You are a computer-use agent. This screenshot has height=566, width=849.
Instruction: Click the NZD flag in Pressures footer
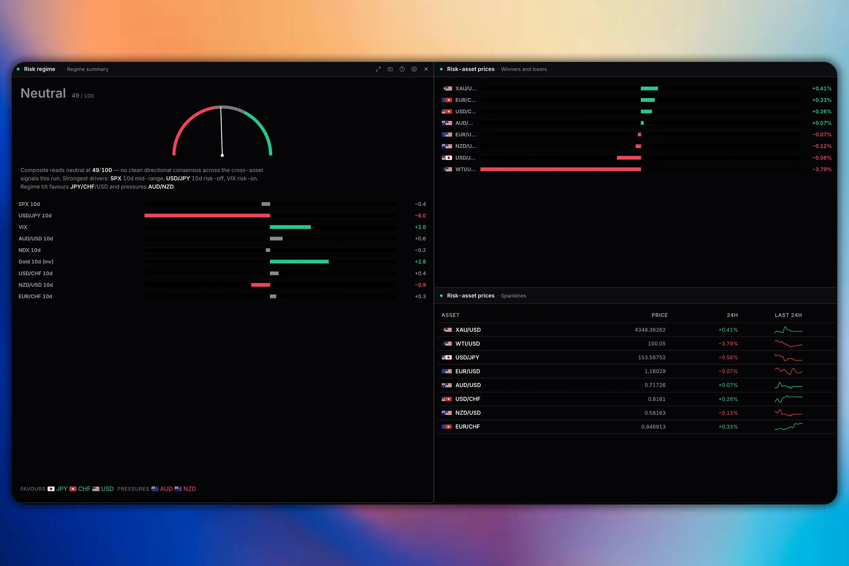coord(178,489)
